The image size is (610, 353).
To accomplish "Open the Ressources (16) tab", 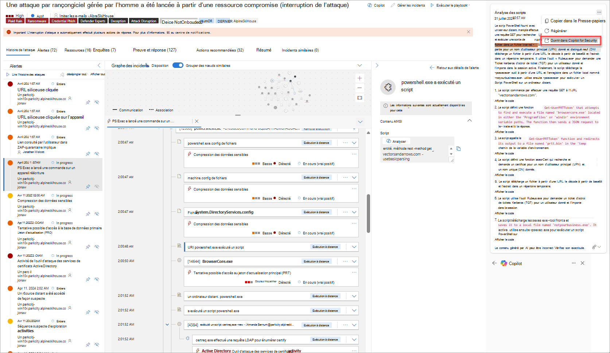I will [x=78, y=50].
